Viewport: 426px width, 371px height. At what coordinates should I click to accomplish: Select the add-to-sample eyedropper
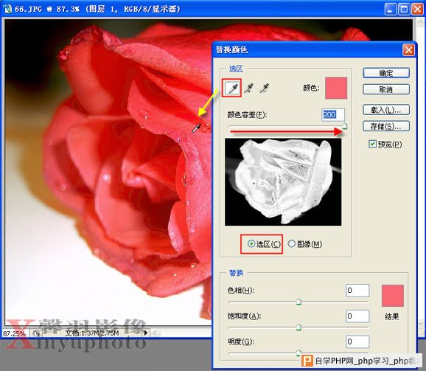tap(248, 88)
